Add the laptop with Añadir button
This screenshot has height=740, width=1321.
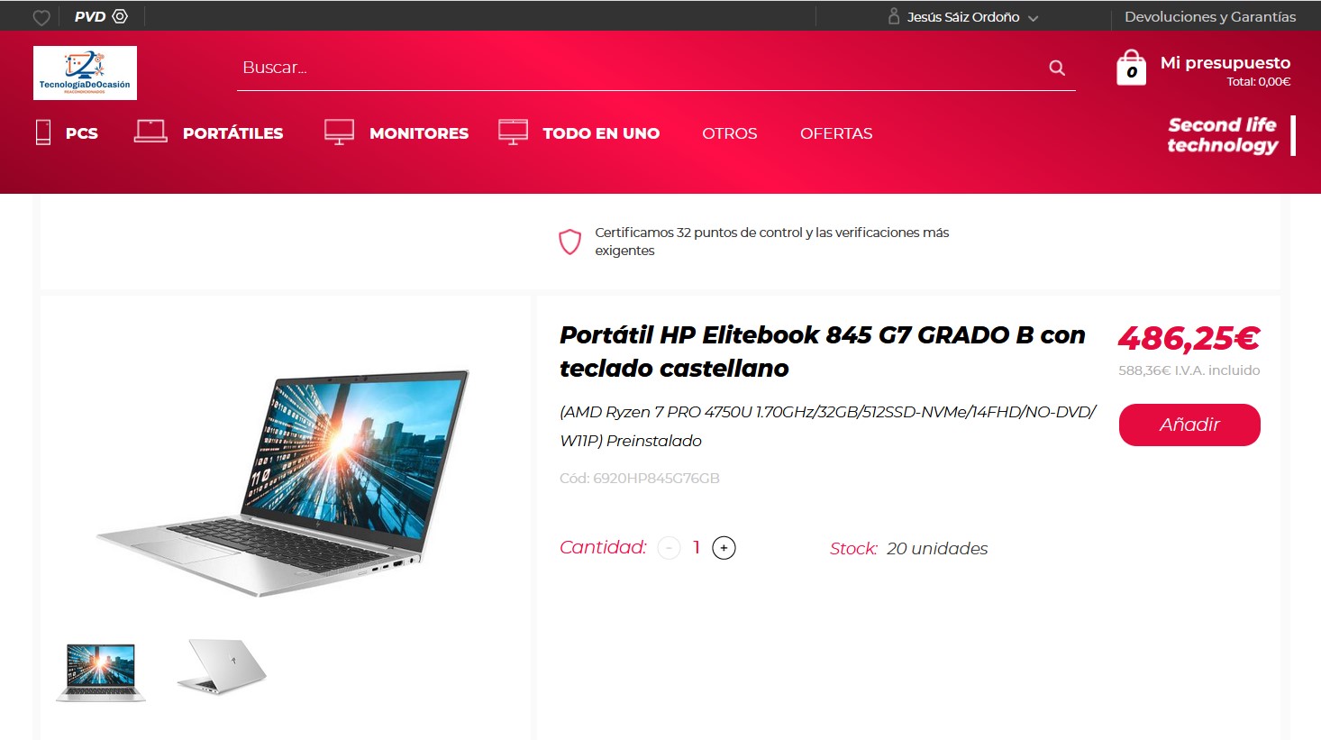point(1189,425)
